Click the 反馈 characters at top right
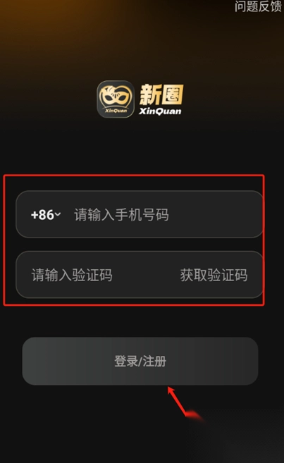The width and height of the screenshot is (284, 463). tap(270, 6)
